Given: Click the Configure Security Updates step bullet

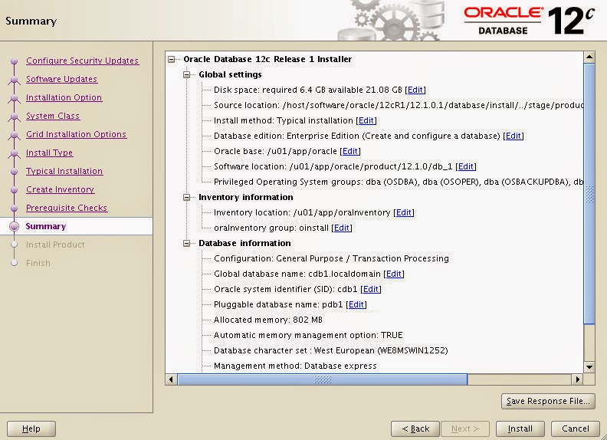Looking at the screenshot, I should [x=15, y=61].
